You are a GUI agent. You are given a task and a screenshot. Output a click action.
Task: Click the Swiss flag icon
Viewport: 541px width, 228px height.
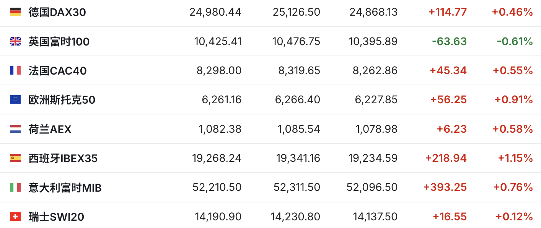(15, 217)
